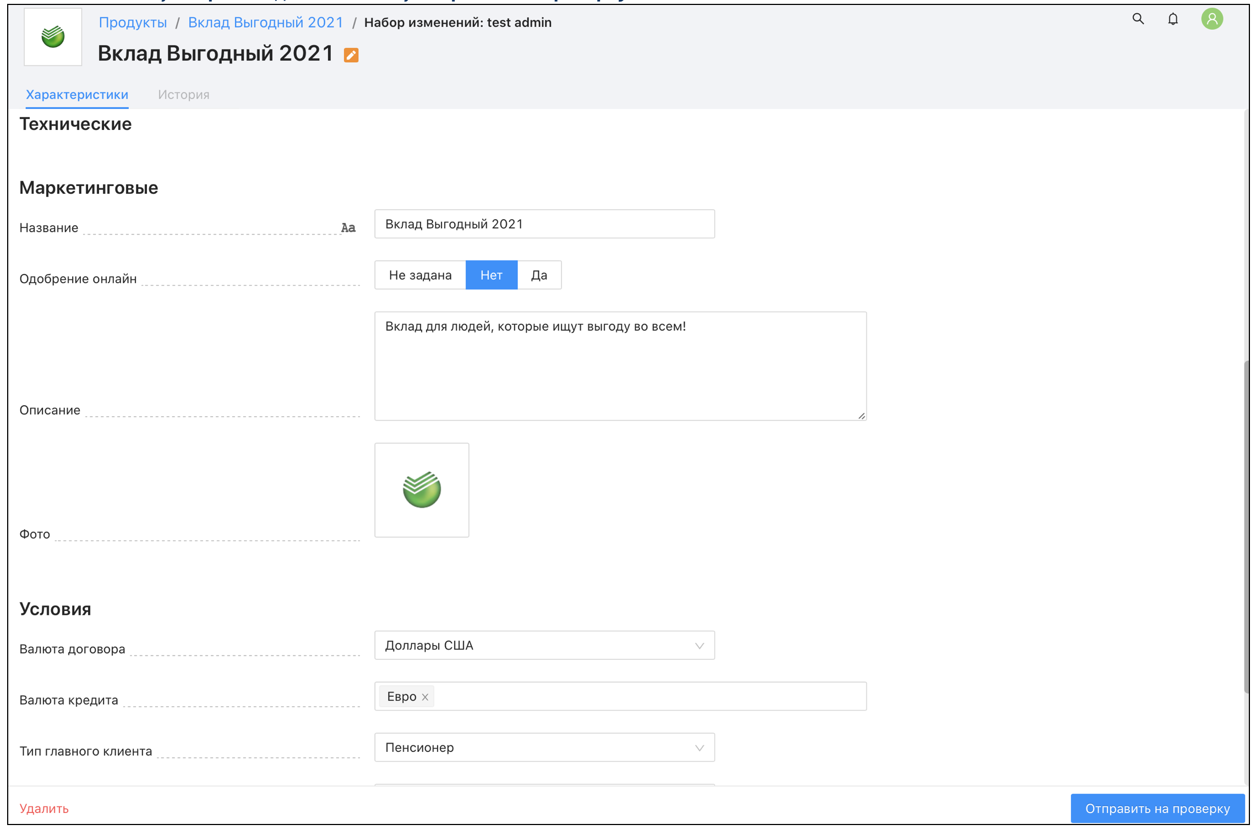The height and width of the screenshot is (830, 1256).
Task: Open the Валюта кредита multi-select field
Action: [649, 696]
